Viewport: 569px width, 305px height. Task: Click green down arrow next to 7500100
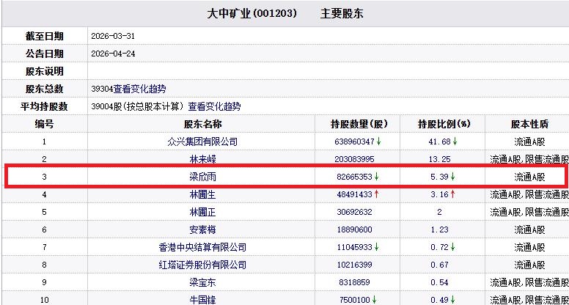coord(374,300)
